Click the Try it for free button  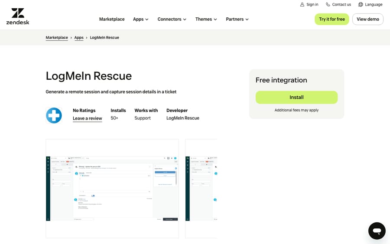pos(332,19)
